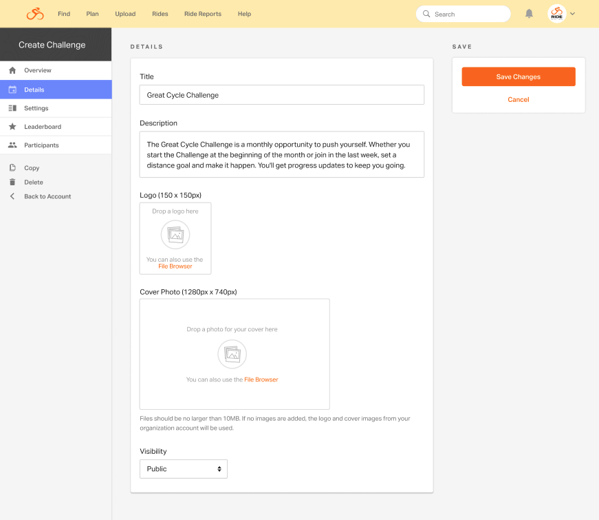Click the trash icon beside Delete

click(x=12, y=182)
